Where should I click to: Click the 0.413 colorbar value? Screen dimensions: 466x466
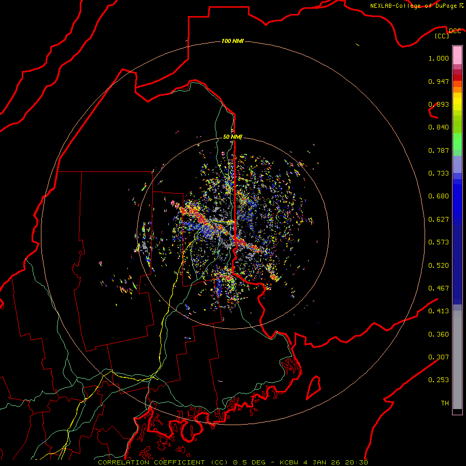(x=439, y=311)
